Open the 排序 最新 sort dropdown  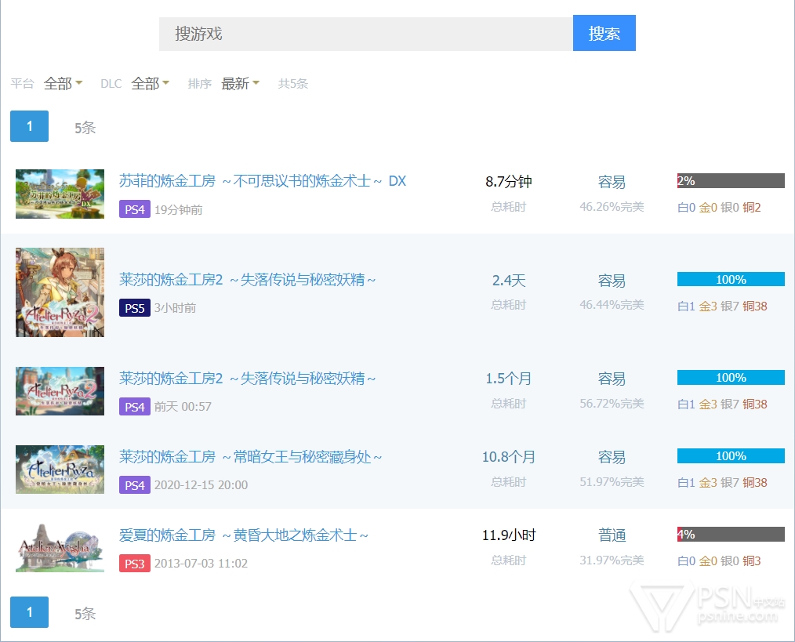pyautogui.click(x=241, y=83)
